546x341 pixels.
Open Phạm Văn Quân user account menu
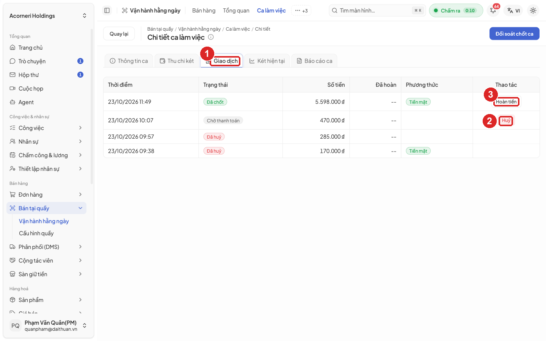point(48,325)
